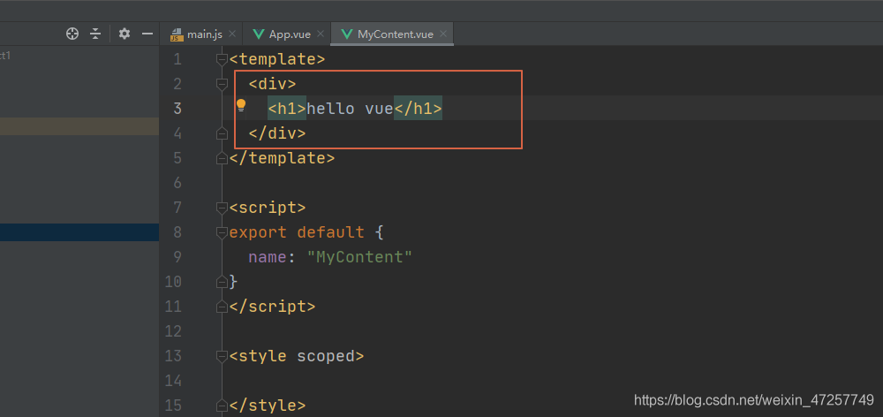This screenshot has height=417, width=883.
Task: Click the 'export default' keywords
Action: point(297,232)
